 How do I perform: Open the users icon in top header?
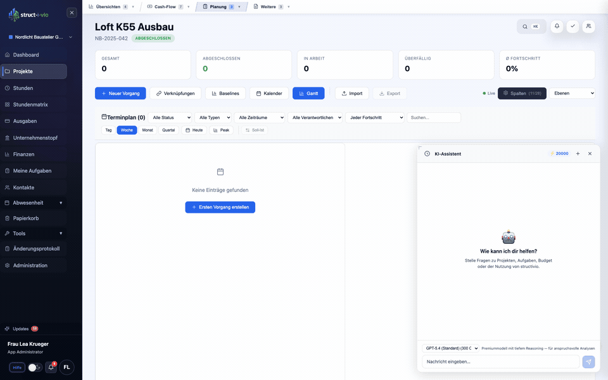(x=588, y=27)
